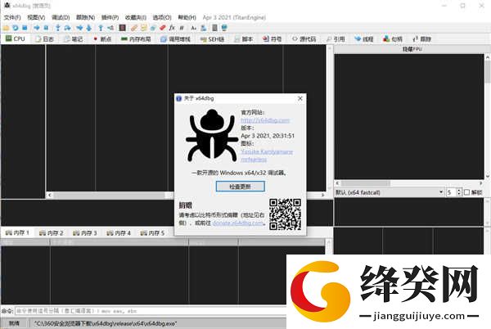Open the 文件(F) menu
The height and width of the screenshot is (329, 491).
tap(12, 17)
